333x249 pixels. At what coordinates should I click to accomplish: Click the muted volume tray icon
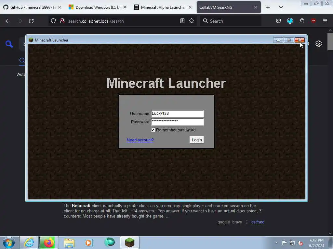(x=300, y=243)
